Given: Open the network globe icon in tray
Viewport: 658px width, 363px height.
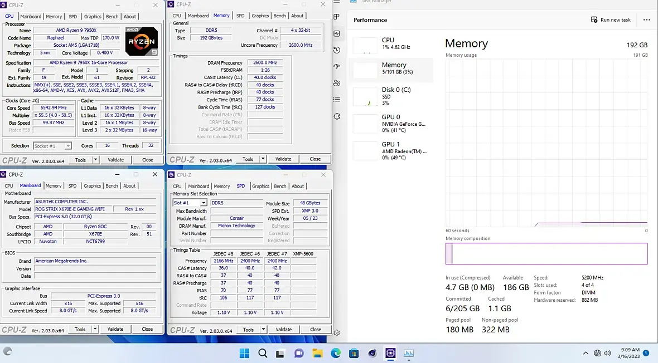Looking at the screenshot, I should coord(597,353).
